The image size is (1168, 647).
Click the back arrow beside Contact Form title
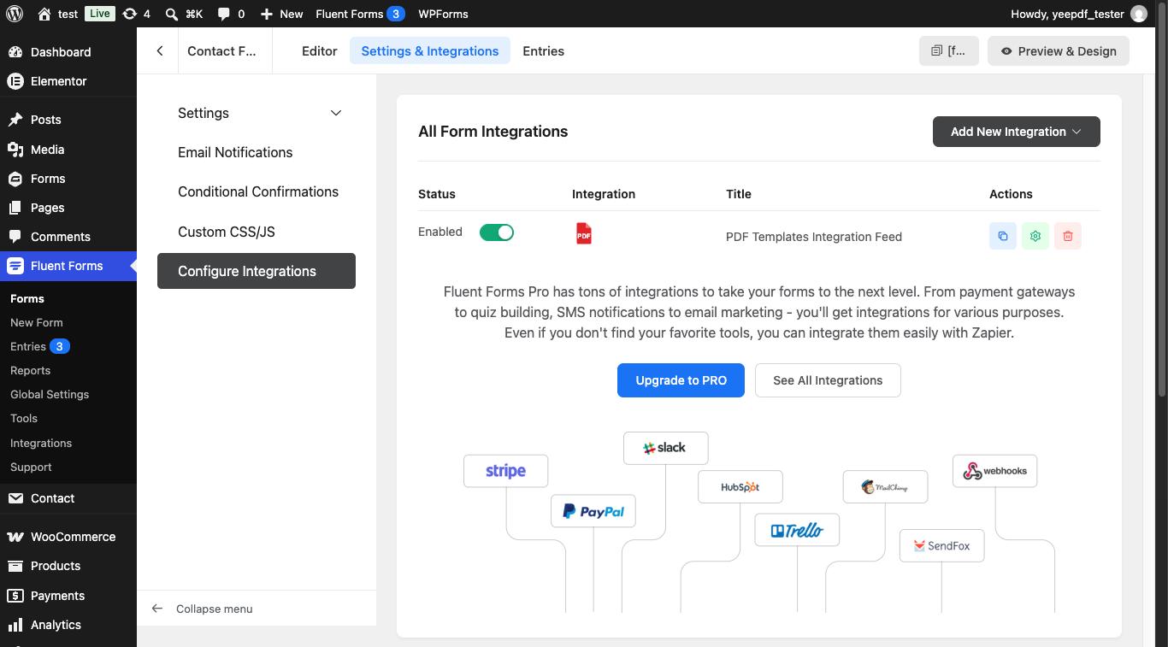click(x=160, y=51)
